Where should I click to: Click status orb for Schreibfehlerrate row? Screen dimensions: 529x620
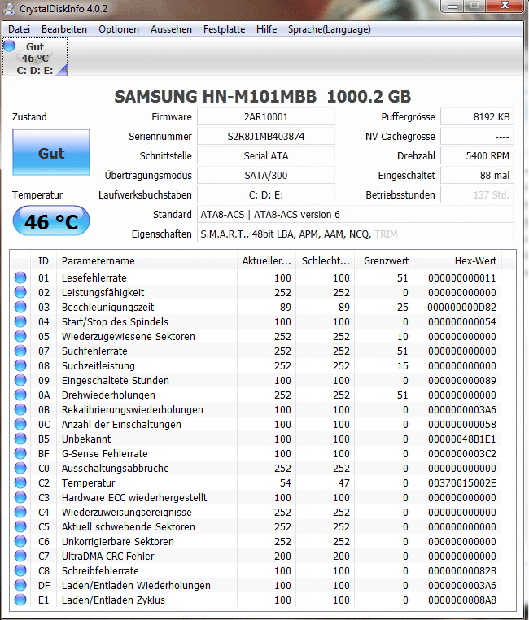[x=20, y=570]
